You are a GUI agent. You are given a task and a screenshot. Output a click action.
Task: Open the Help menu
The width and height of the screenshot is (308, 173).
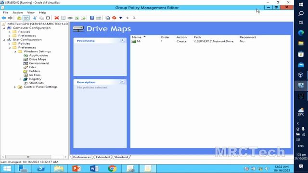42,12
